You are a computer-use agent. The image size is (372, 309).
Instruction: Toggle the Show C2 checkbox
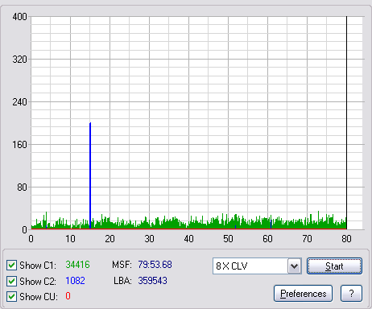[11, 281]
